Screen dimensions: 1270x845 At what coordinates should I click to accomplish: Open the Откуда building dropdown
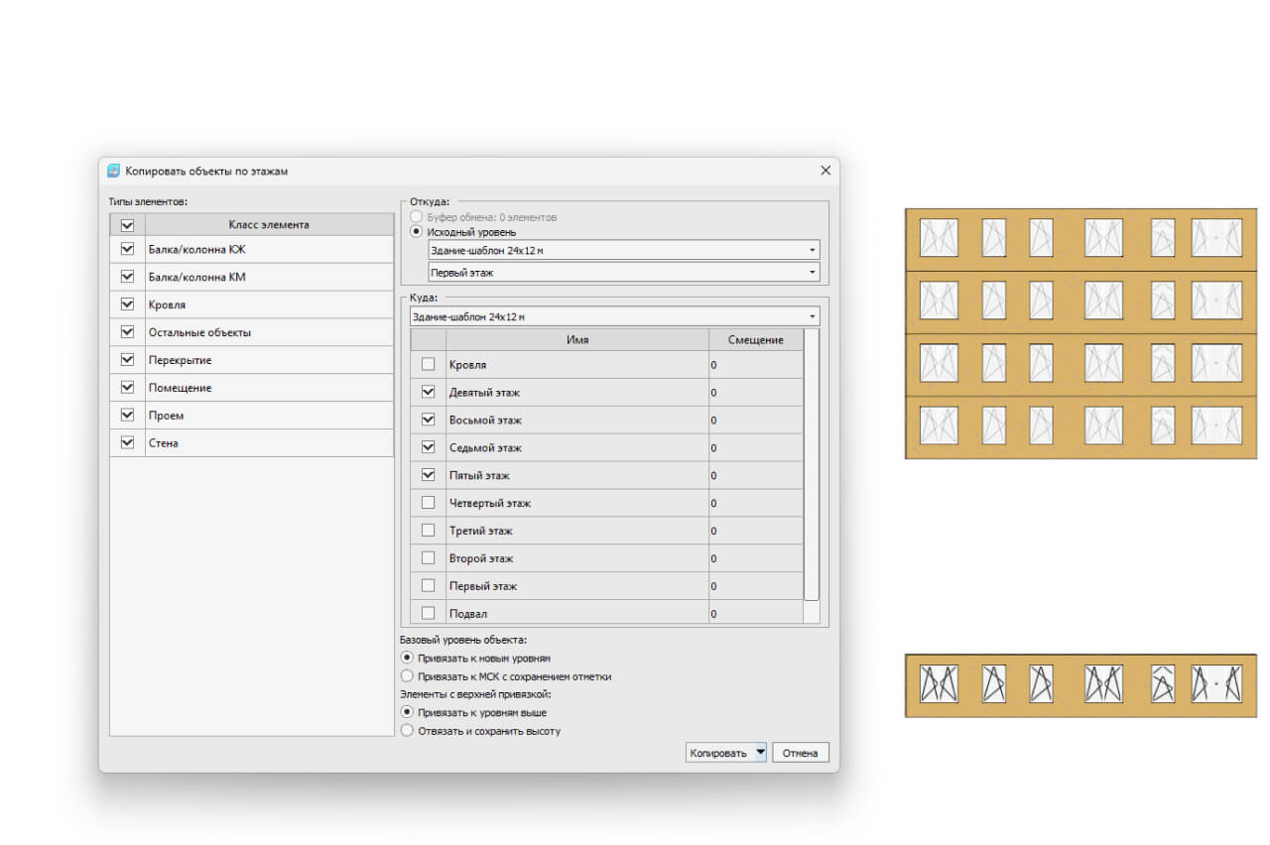click(x=624, y=250)
